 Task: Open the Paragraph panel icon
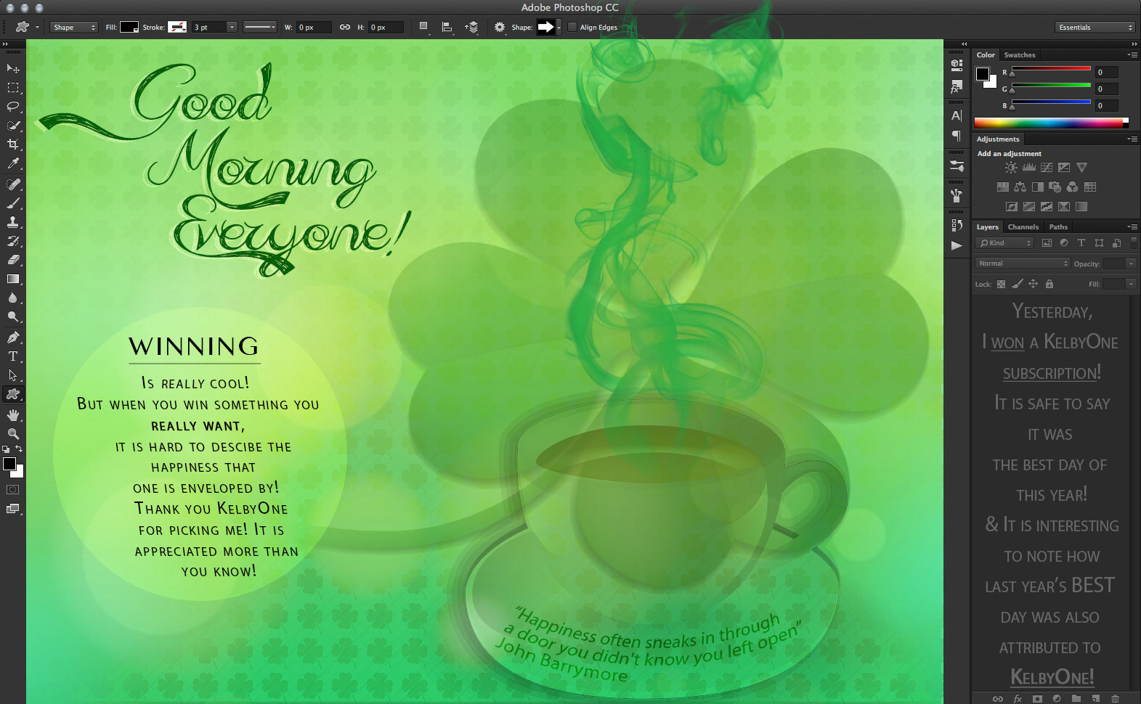pos(957,136)
